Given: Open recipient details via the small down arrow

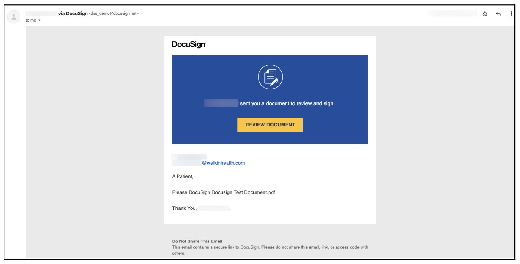Looking at the screenshot, I should coord(39,20).
